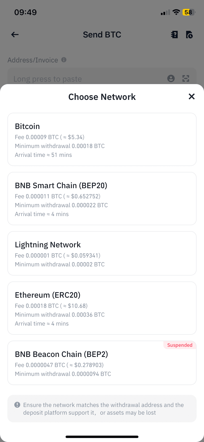Open withdrawal history icon in header
Image resolution: width=204 pixels, height=442 pixels.
[x=189, y=35]
